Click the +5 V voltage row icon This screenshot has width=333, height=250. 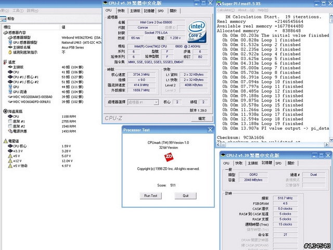10,156
